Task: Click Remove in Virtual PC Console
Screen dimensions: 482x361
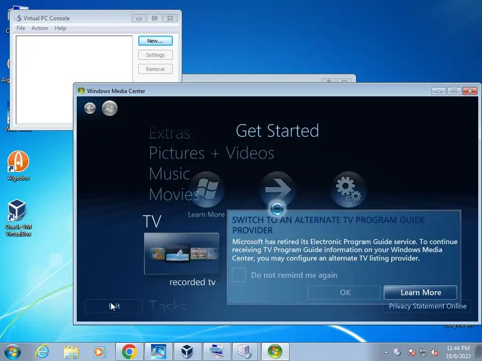Action: click(155, 69)
